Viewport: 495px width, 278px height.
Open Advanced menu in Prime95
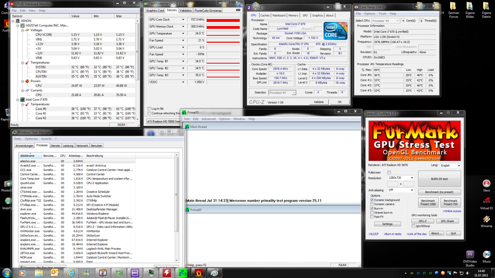tap(209, 119)
